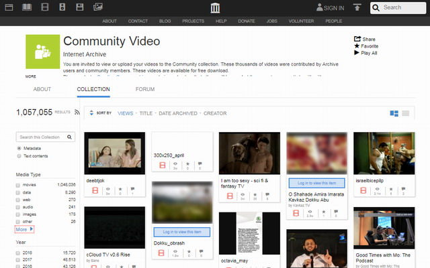Select the Text contents radio button
The height and width of the screenshot is (268, 430).
[x=19, y=155]
